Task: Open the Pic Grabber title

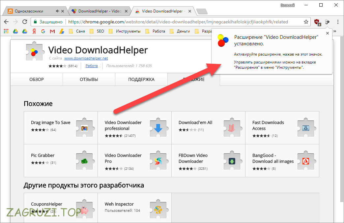Action: [x=43, y=156]
